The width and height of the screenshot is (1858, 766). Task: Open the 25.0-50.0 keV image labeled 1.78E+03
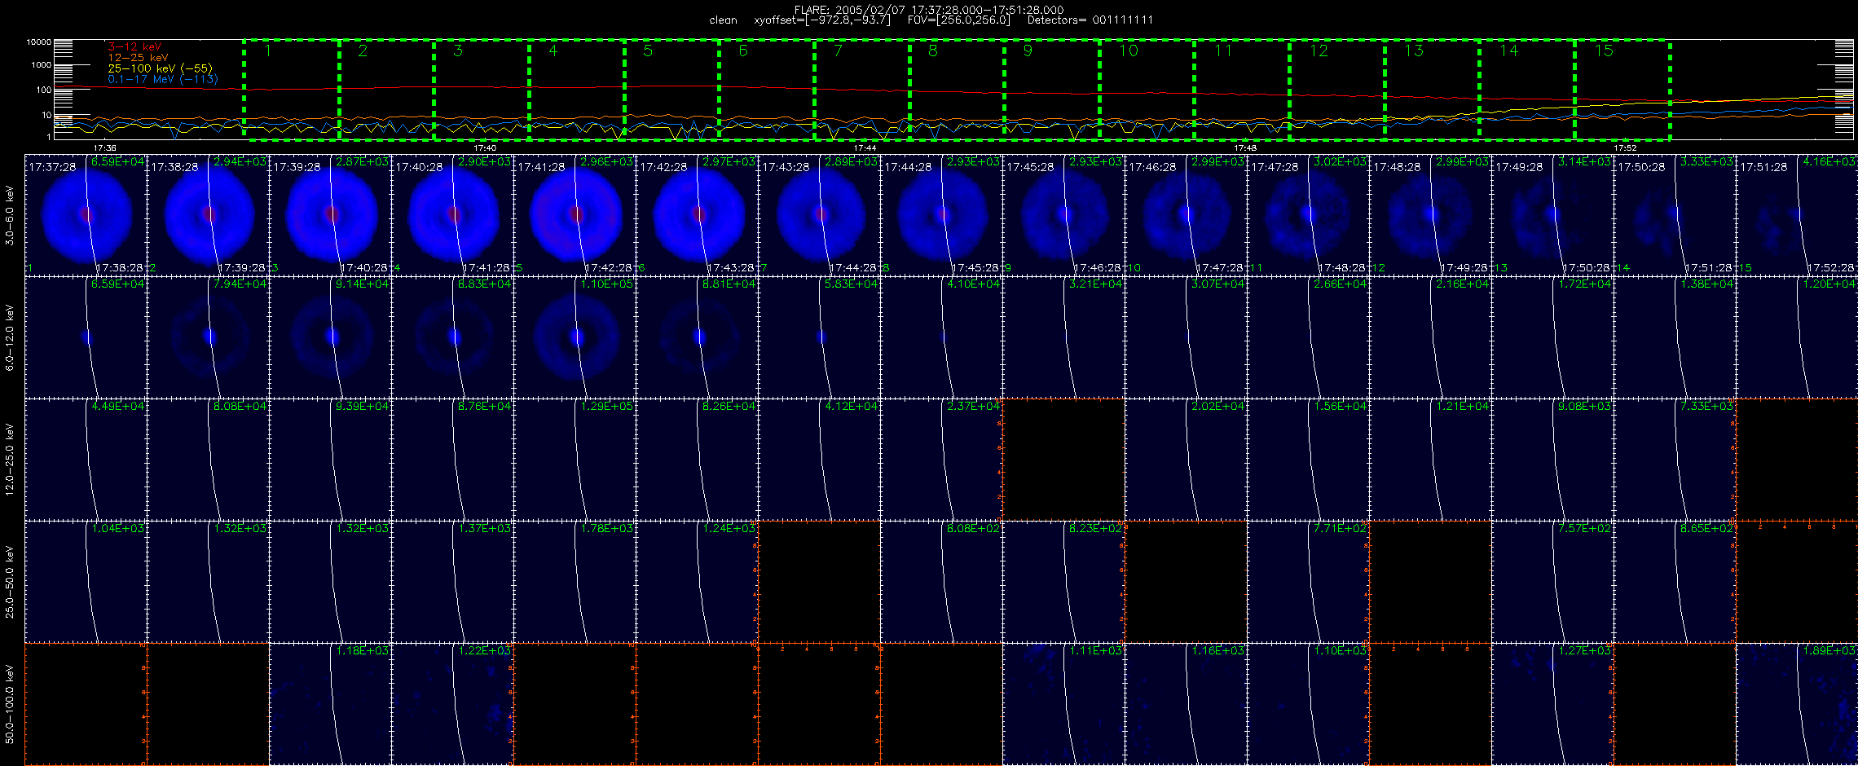[x=575, y=582]
